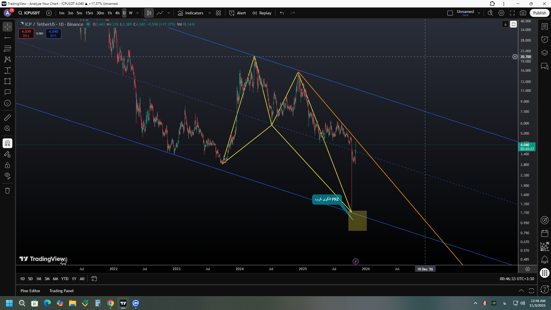Toggle lock all drawings tool

[x=7, y=165]
